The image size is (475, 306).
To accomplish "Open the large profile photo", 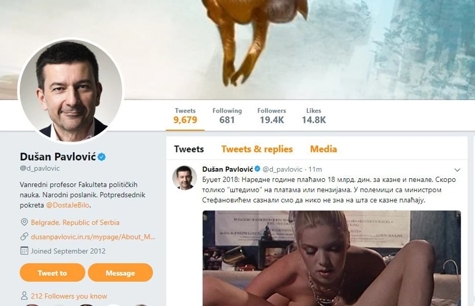I will click(70, 90).
